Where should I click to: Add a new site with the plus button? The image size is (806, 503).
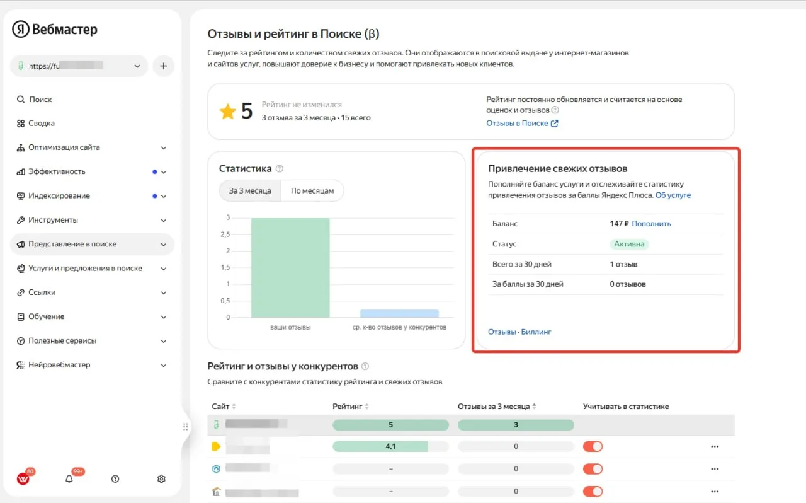163,66
